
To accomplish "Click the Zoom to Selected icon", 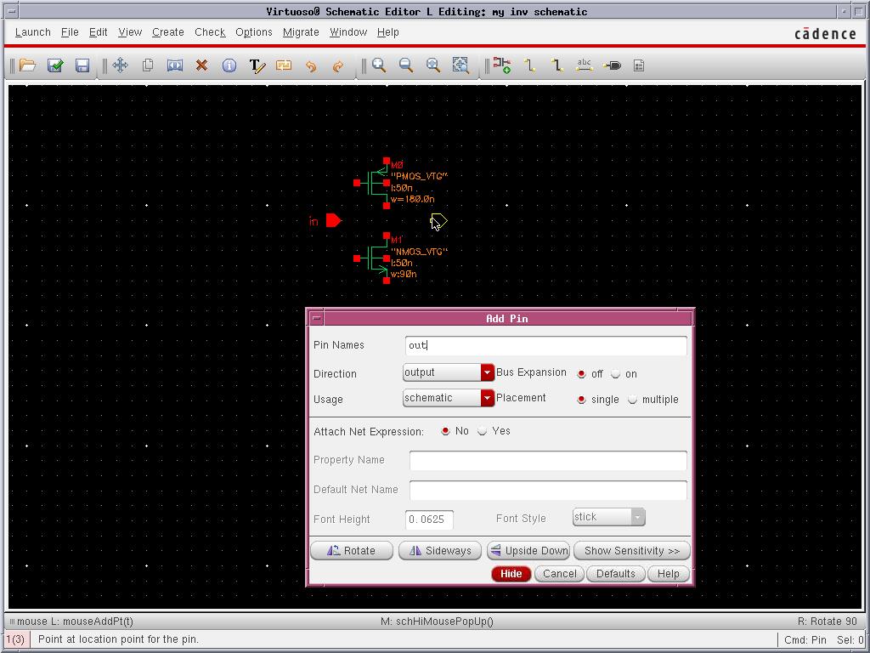I will [x=460, y=65].
